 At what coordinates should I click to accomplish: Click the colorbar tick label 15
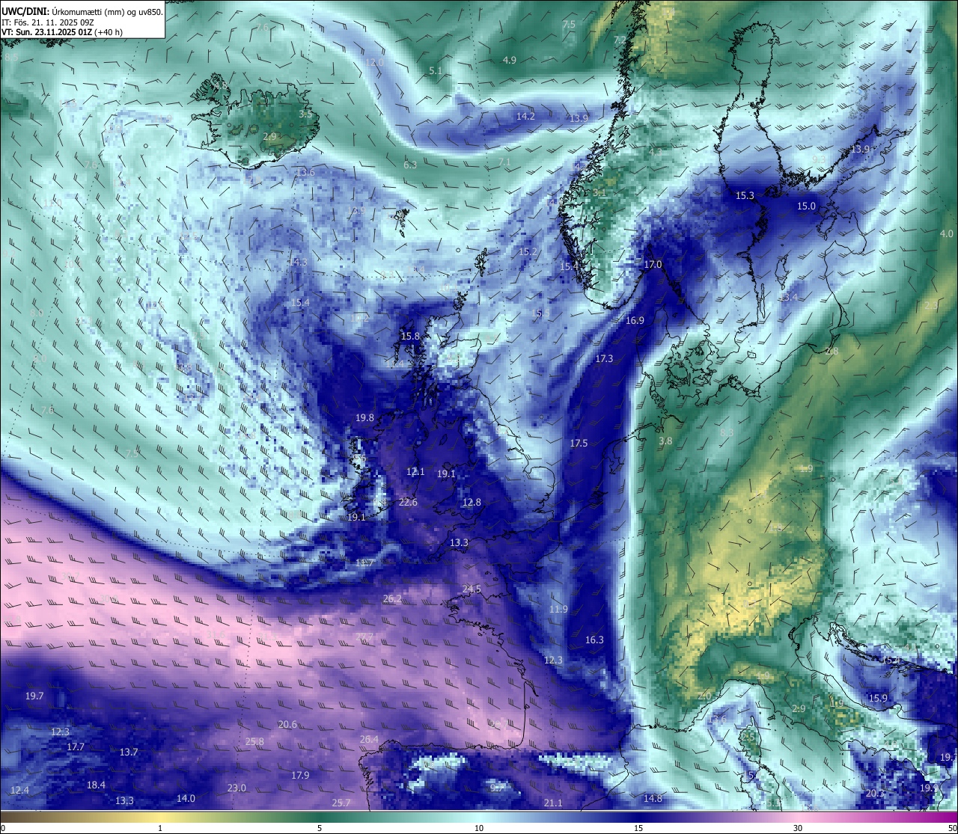(638, 828)
